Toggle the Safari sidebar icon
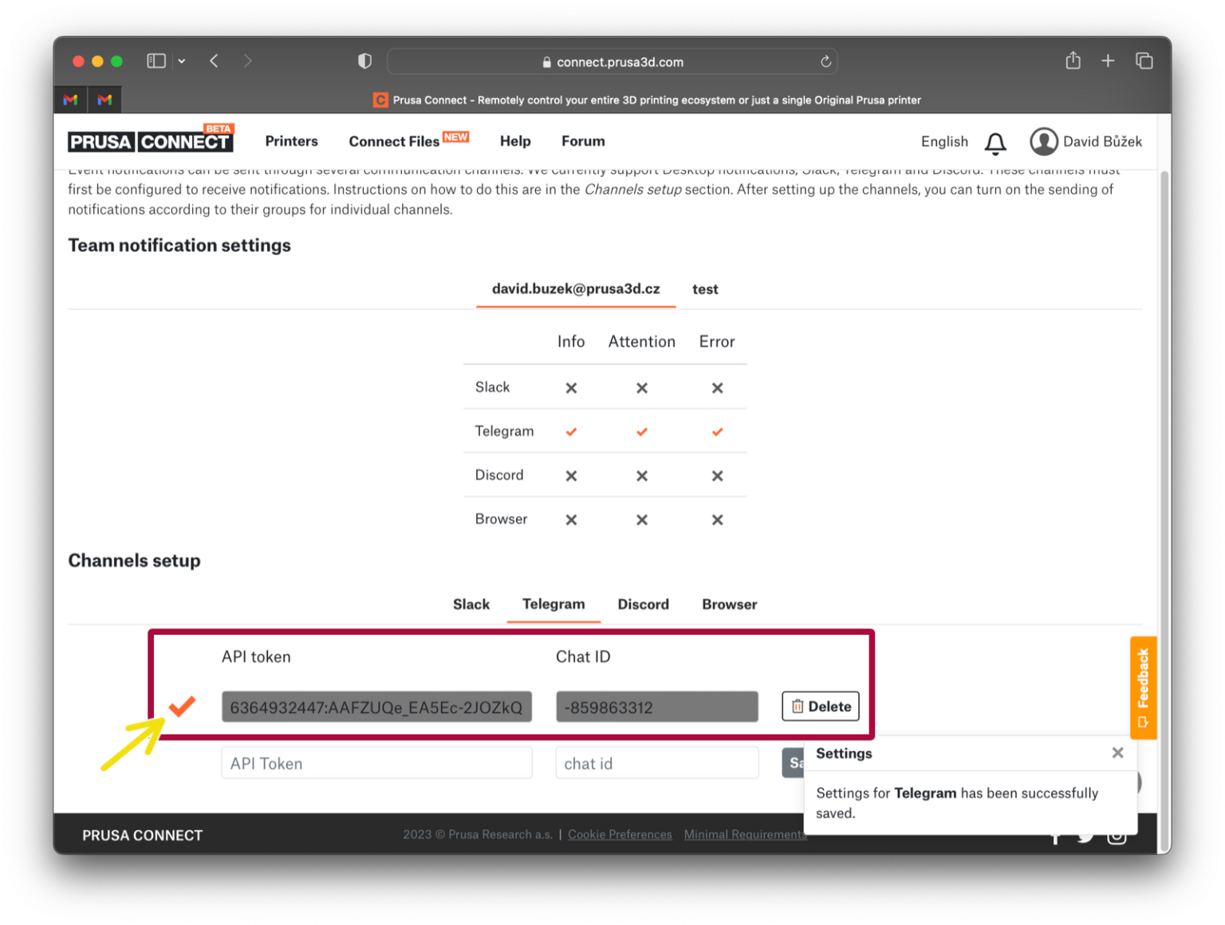 (x=156, y=60)
